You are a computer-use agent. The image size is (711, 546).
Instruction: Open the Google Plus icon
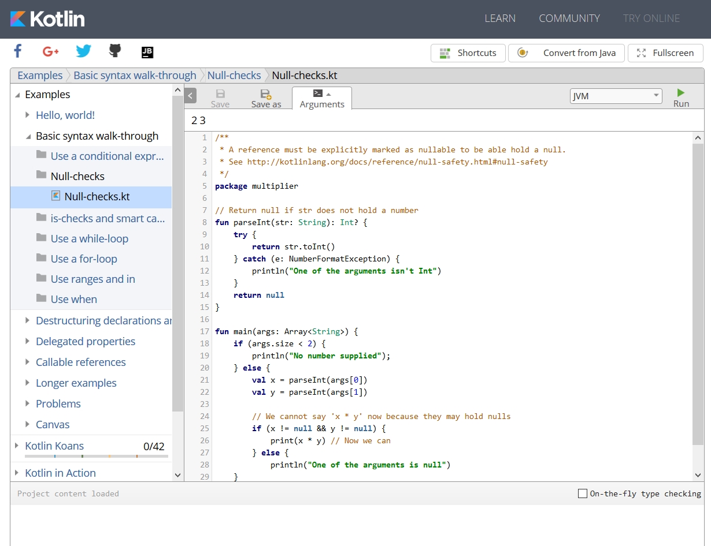(x=51, y=51)
